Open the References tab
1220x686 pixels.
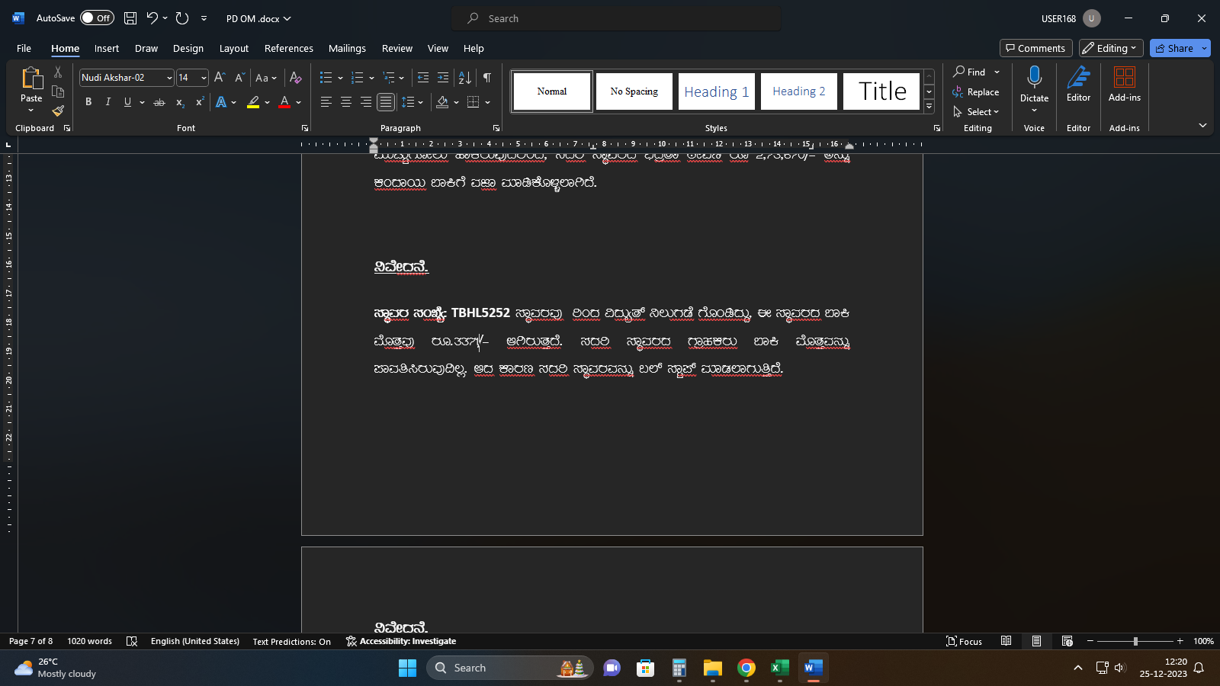point(289,48)
